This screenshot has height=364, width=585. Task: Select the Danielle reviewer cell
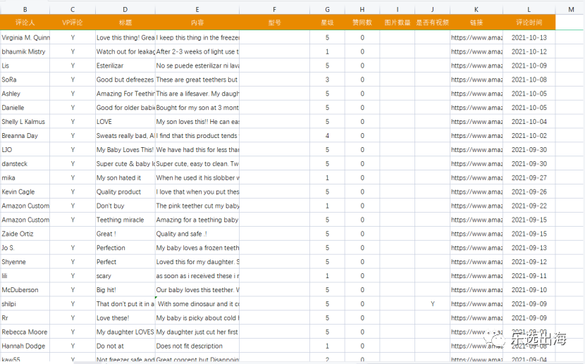25,108
